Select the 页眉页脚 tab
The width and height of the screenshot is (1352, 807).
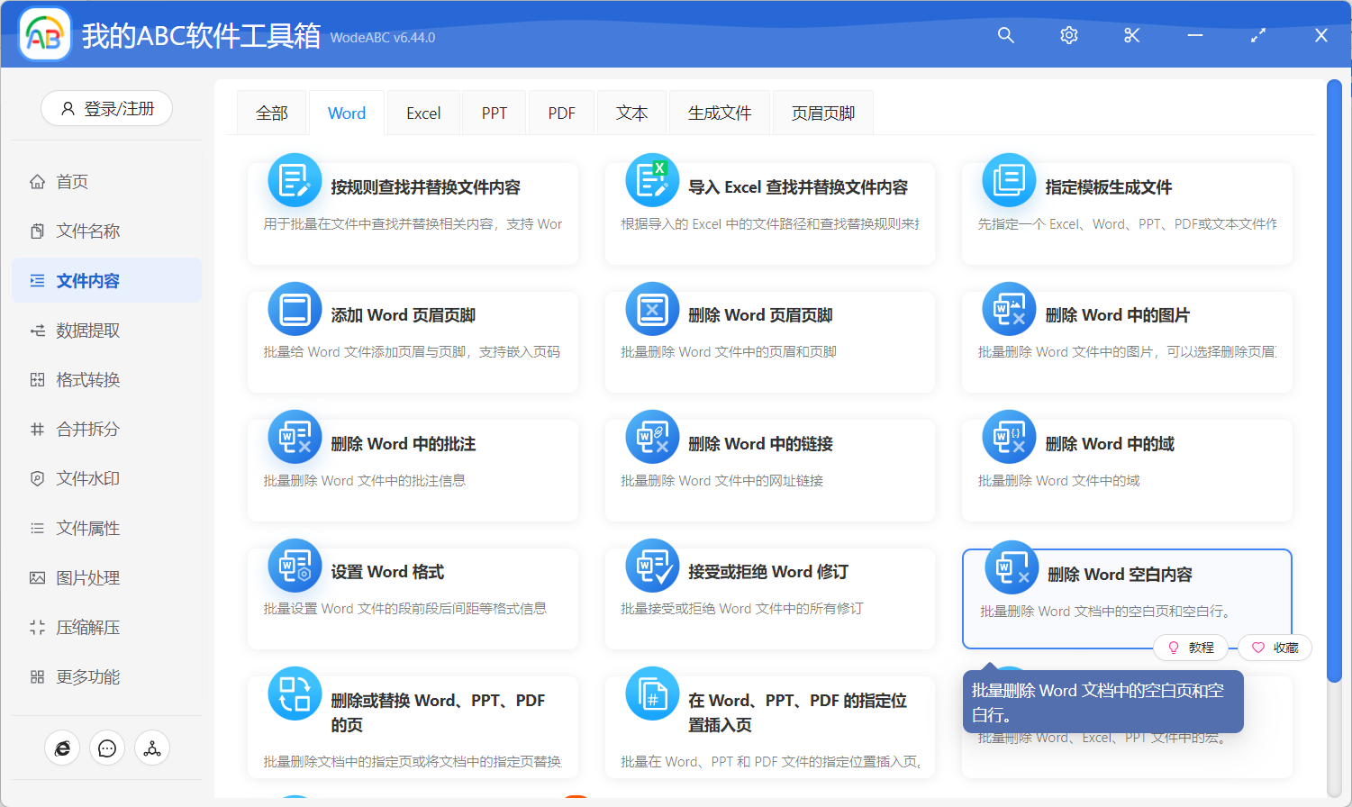[821, 112]
